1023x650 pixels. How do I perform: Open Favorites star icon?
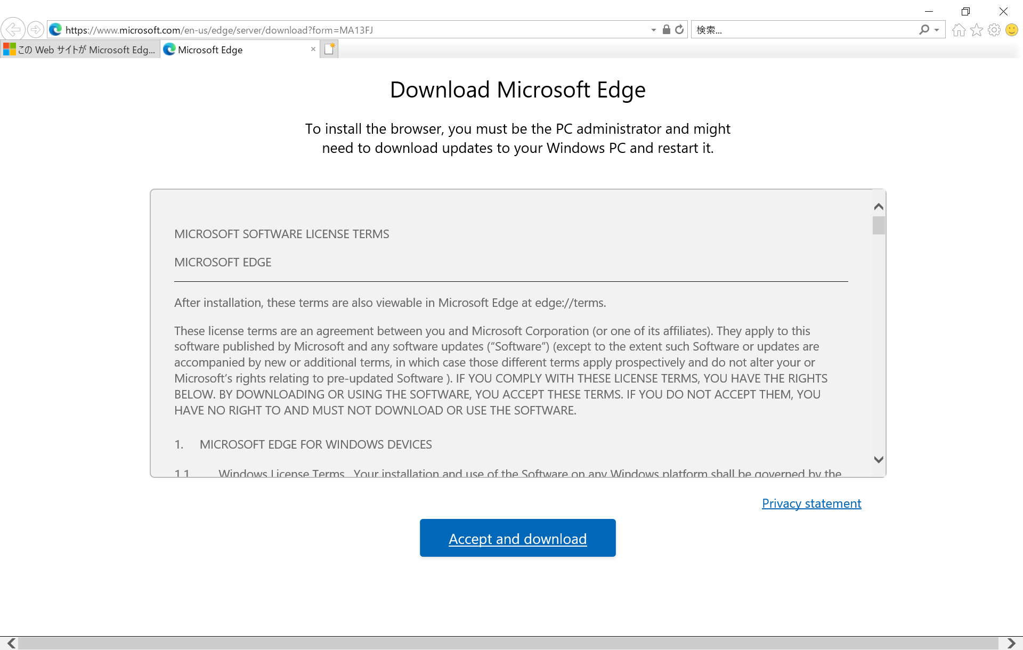tap(976, 30)
